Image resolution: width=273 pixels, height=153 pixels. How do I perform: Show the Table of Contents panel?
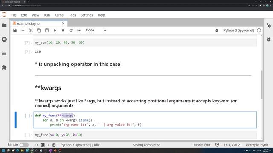(4, 54)
